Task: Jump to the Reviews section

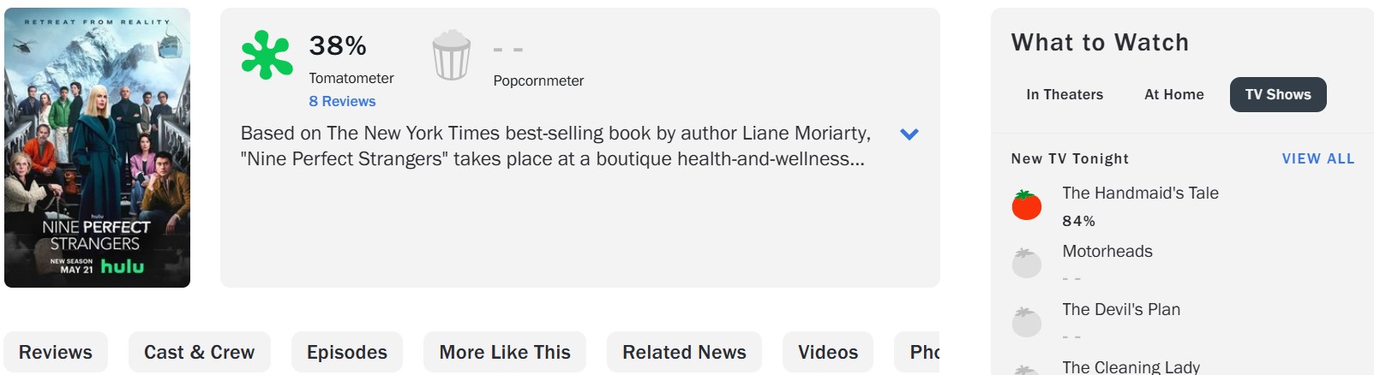Action: point(56,352)
